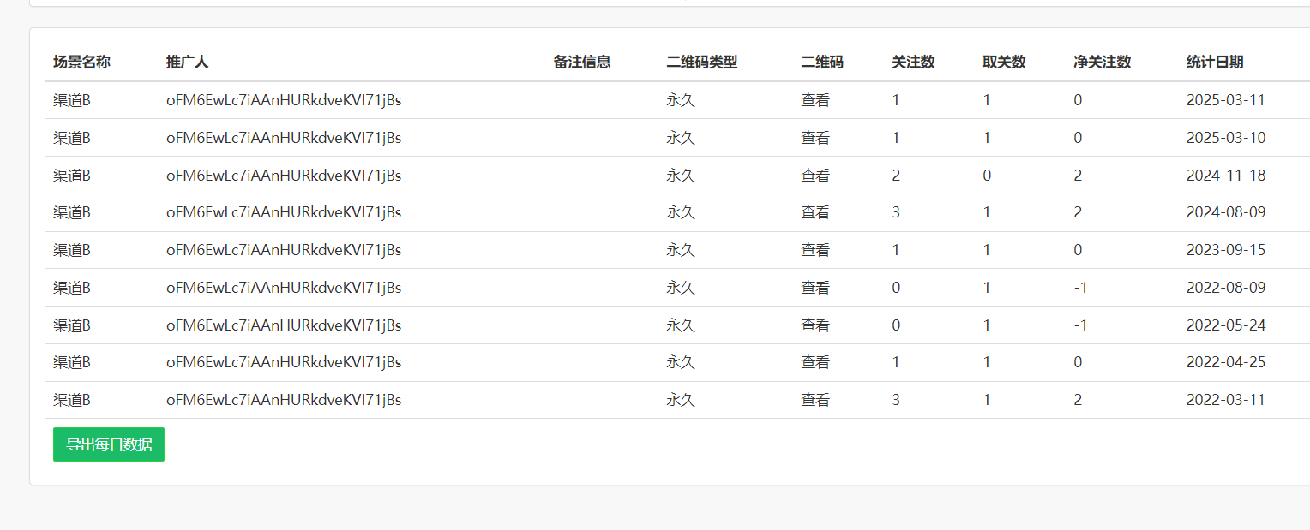
Task: Click 渠道B in the 2022-03-11 row
Action: pyautogui.click(x=72, y=400)
